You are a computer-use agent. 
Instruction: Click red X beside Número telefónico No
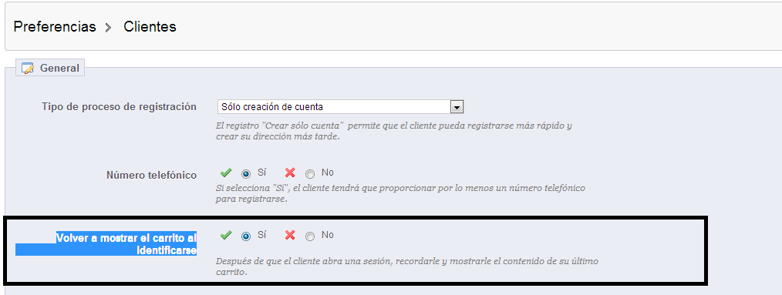[290, 173]
